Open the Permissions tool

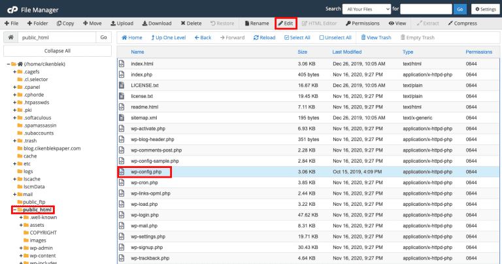pyautogui.click(x=363, y=24)
